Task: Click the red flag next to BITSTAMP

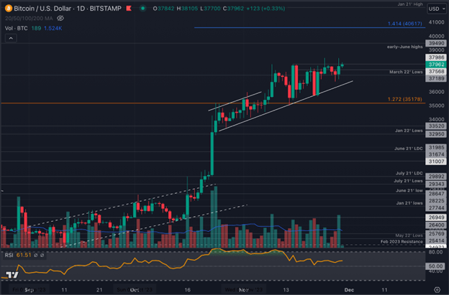Action: click(x=129, y=9)
